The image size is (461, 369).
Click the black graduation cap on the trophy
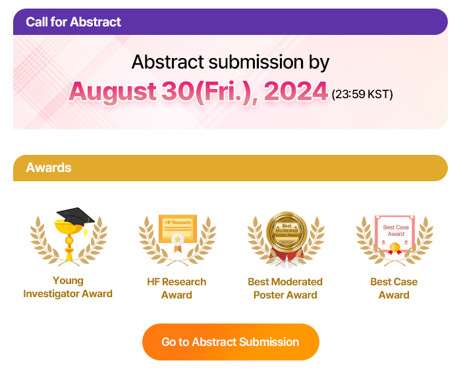pyautogui.click(x=74, y=216)
